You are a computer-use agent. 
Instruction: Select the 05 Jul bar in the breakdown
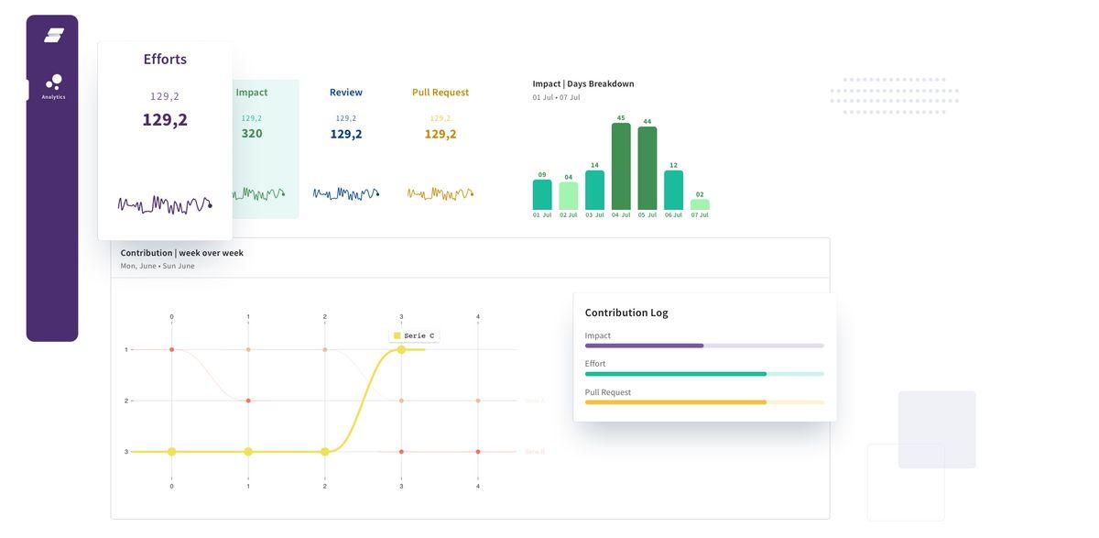[x=647, y=169]
